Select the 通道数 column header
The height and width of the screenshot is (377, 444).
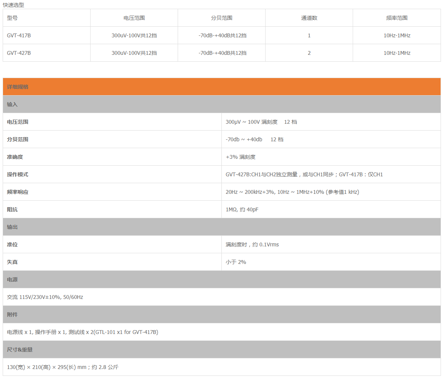(309, 18)
